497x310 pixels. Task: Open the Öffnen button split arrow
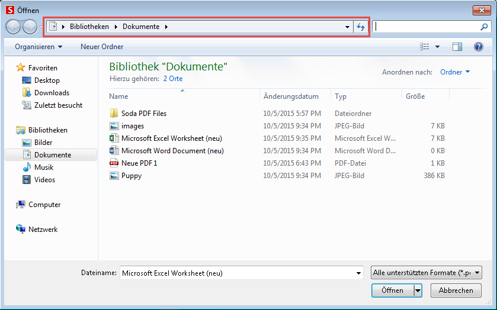(x=418, y=290)
